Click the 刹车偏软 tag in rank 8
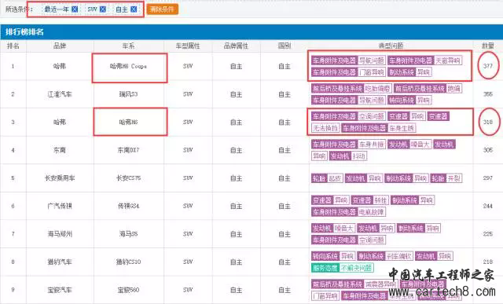503x304 pixels. click(398, 256)
